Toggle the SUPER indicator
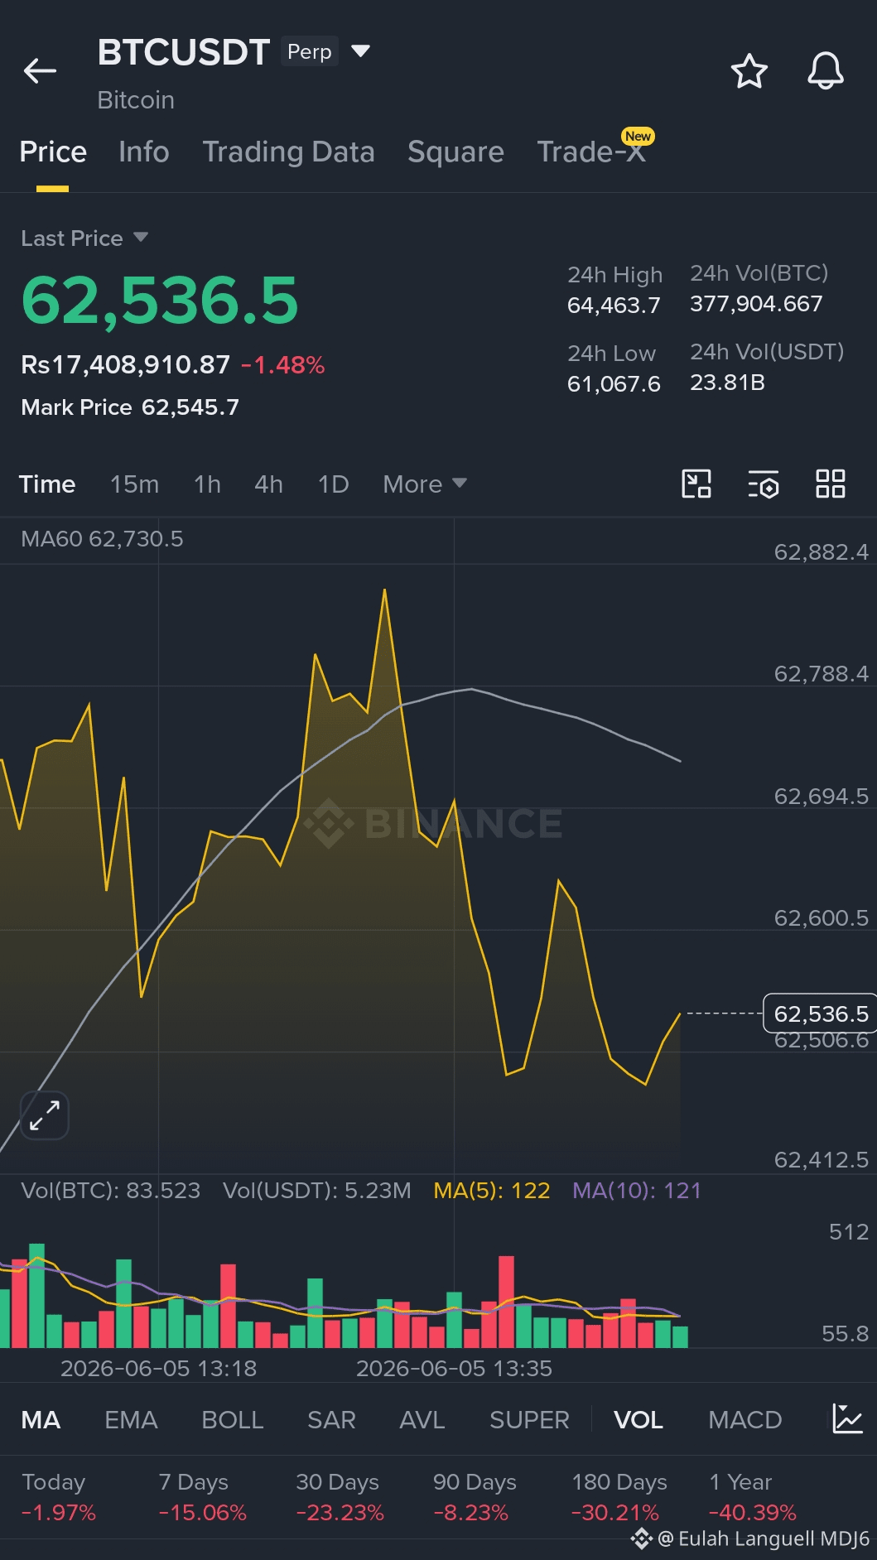Viewport: 877px width, 1560px height. point(529,1419)
